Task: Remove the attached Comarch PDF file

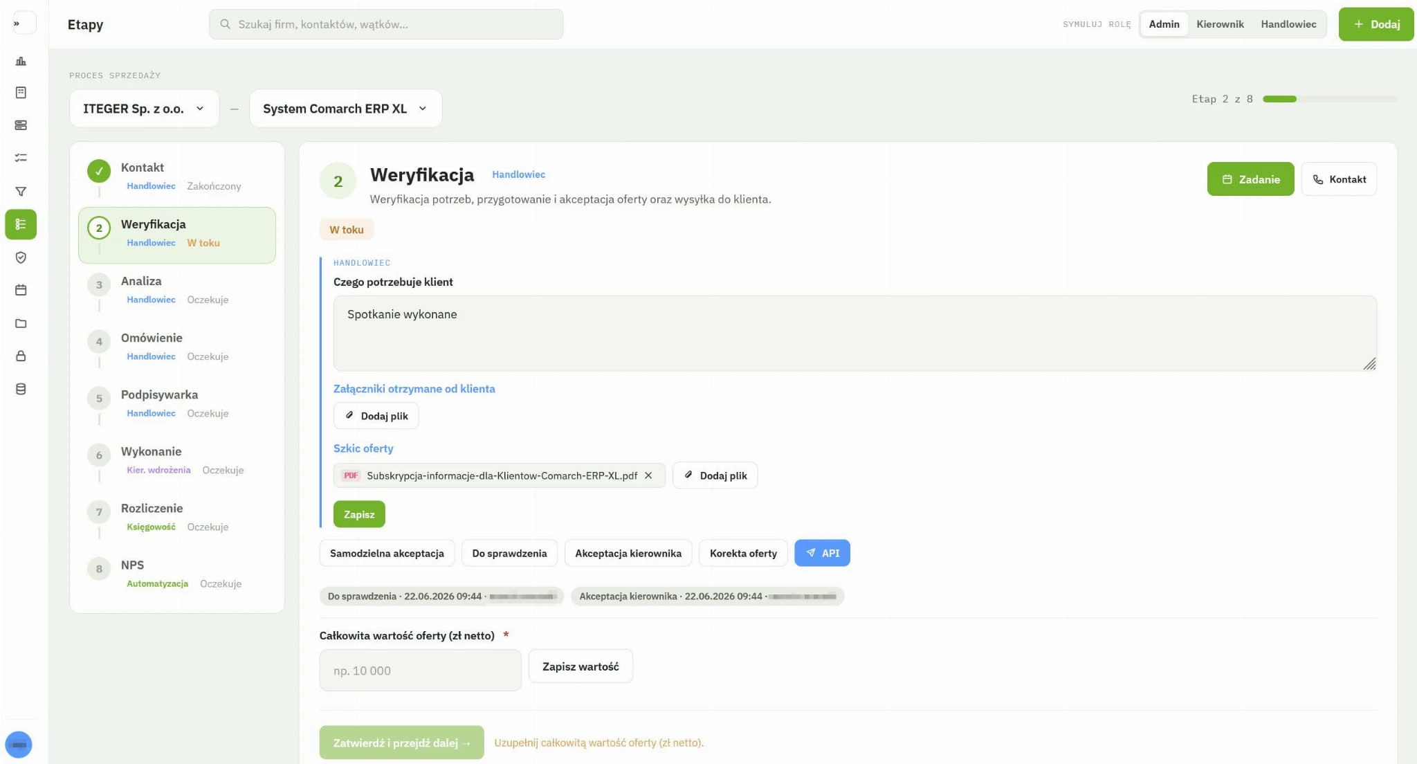Action: coord(648,475)
